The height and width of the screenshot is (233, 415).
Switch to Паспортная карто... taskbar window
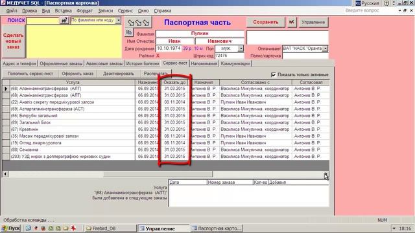pyautogui.click(x=217, y=228)
